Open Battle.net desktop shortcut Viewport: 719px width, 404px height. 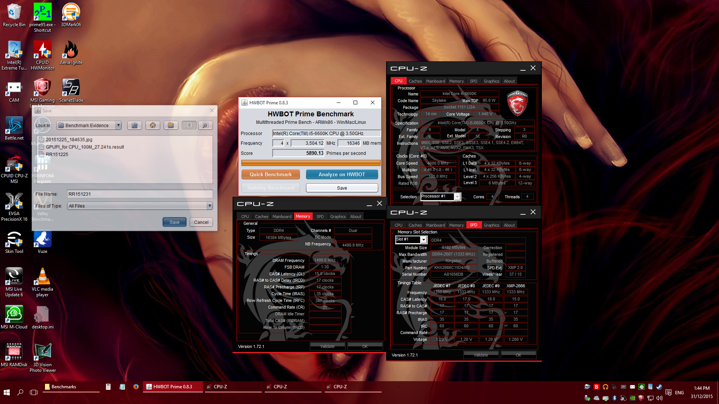[x=14, y=128]
